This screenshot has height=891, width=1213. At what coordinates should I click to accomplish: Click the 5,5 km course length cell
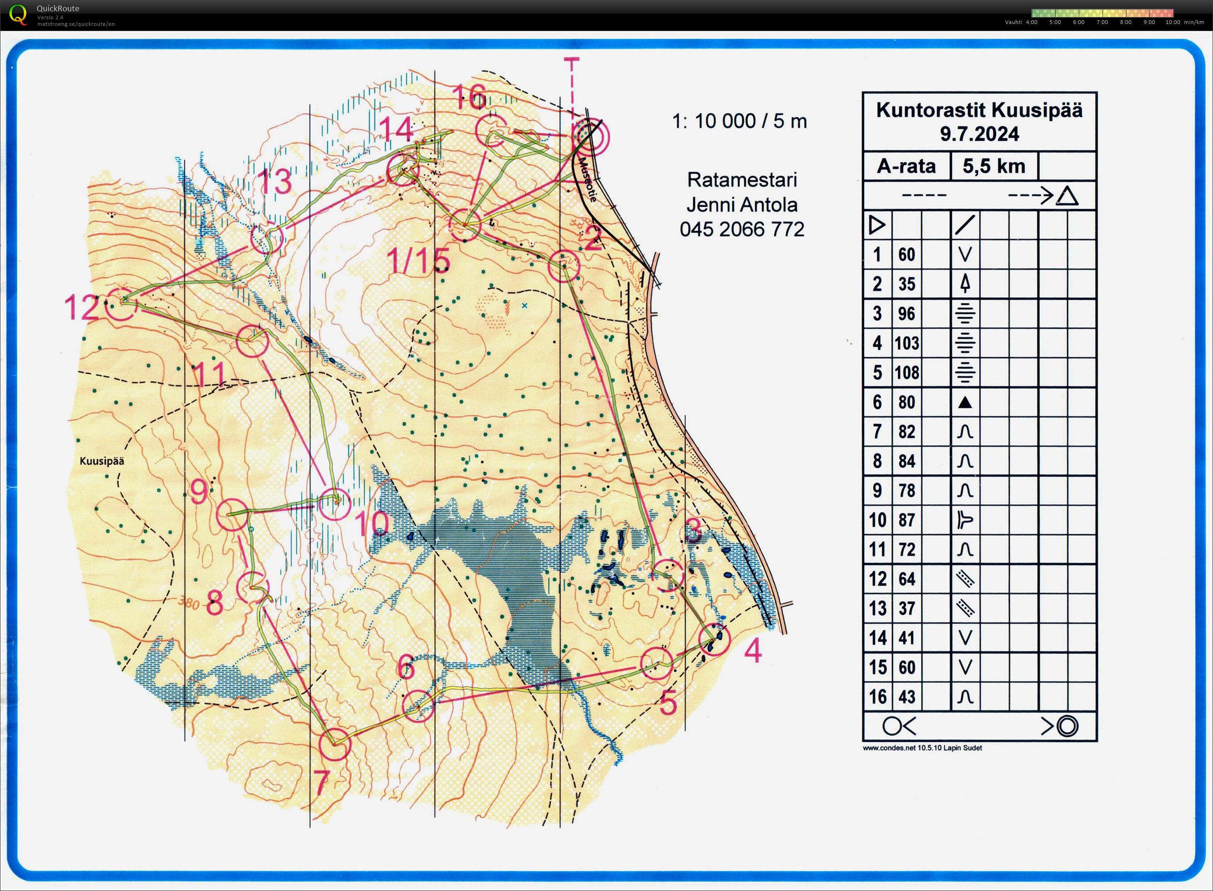[x=994, y=166]
